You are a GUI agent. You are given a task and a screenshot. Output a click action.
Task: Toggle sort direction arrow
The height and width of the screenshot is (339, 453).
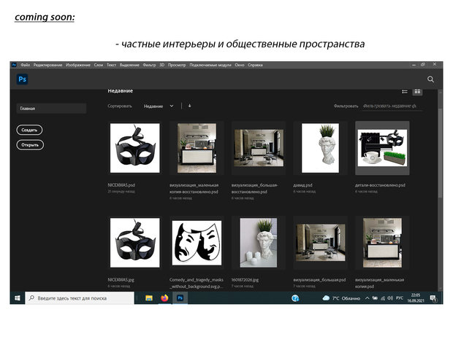189,106
